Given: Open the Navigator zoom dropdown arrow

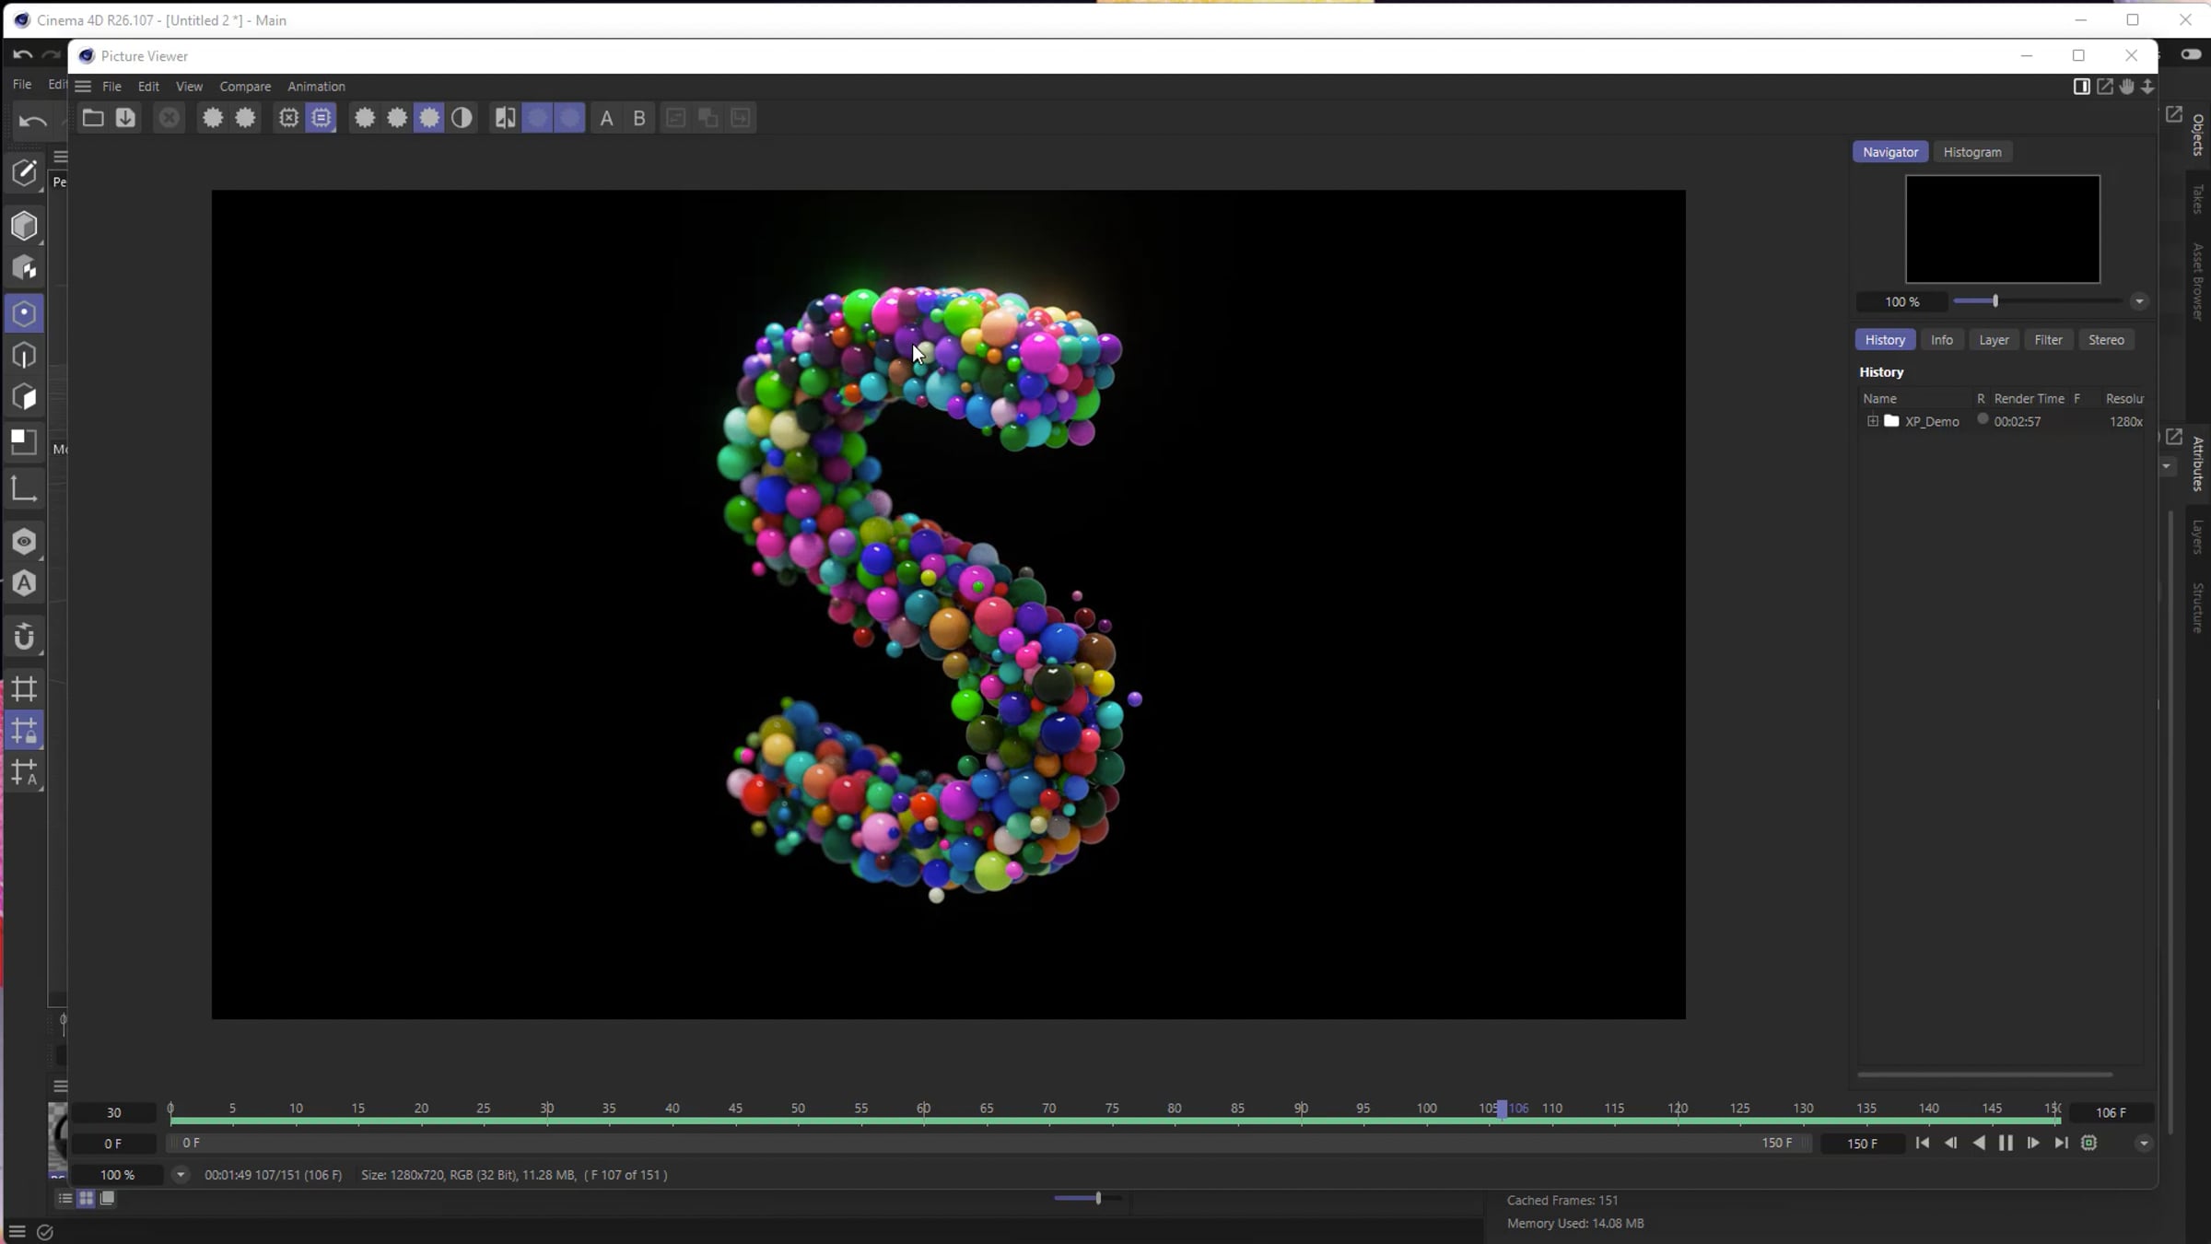Looking at the screenshot, I should [2139, 301].
